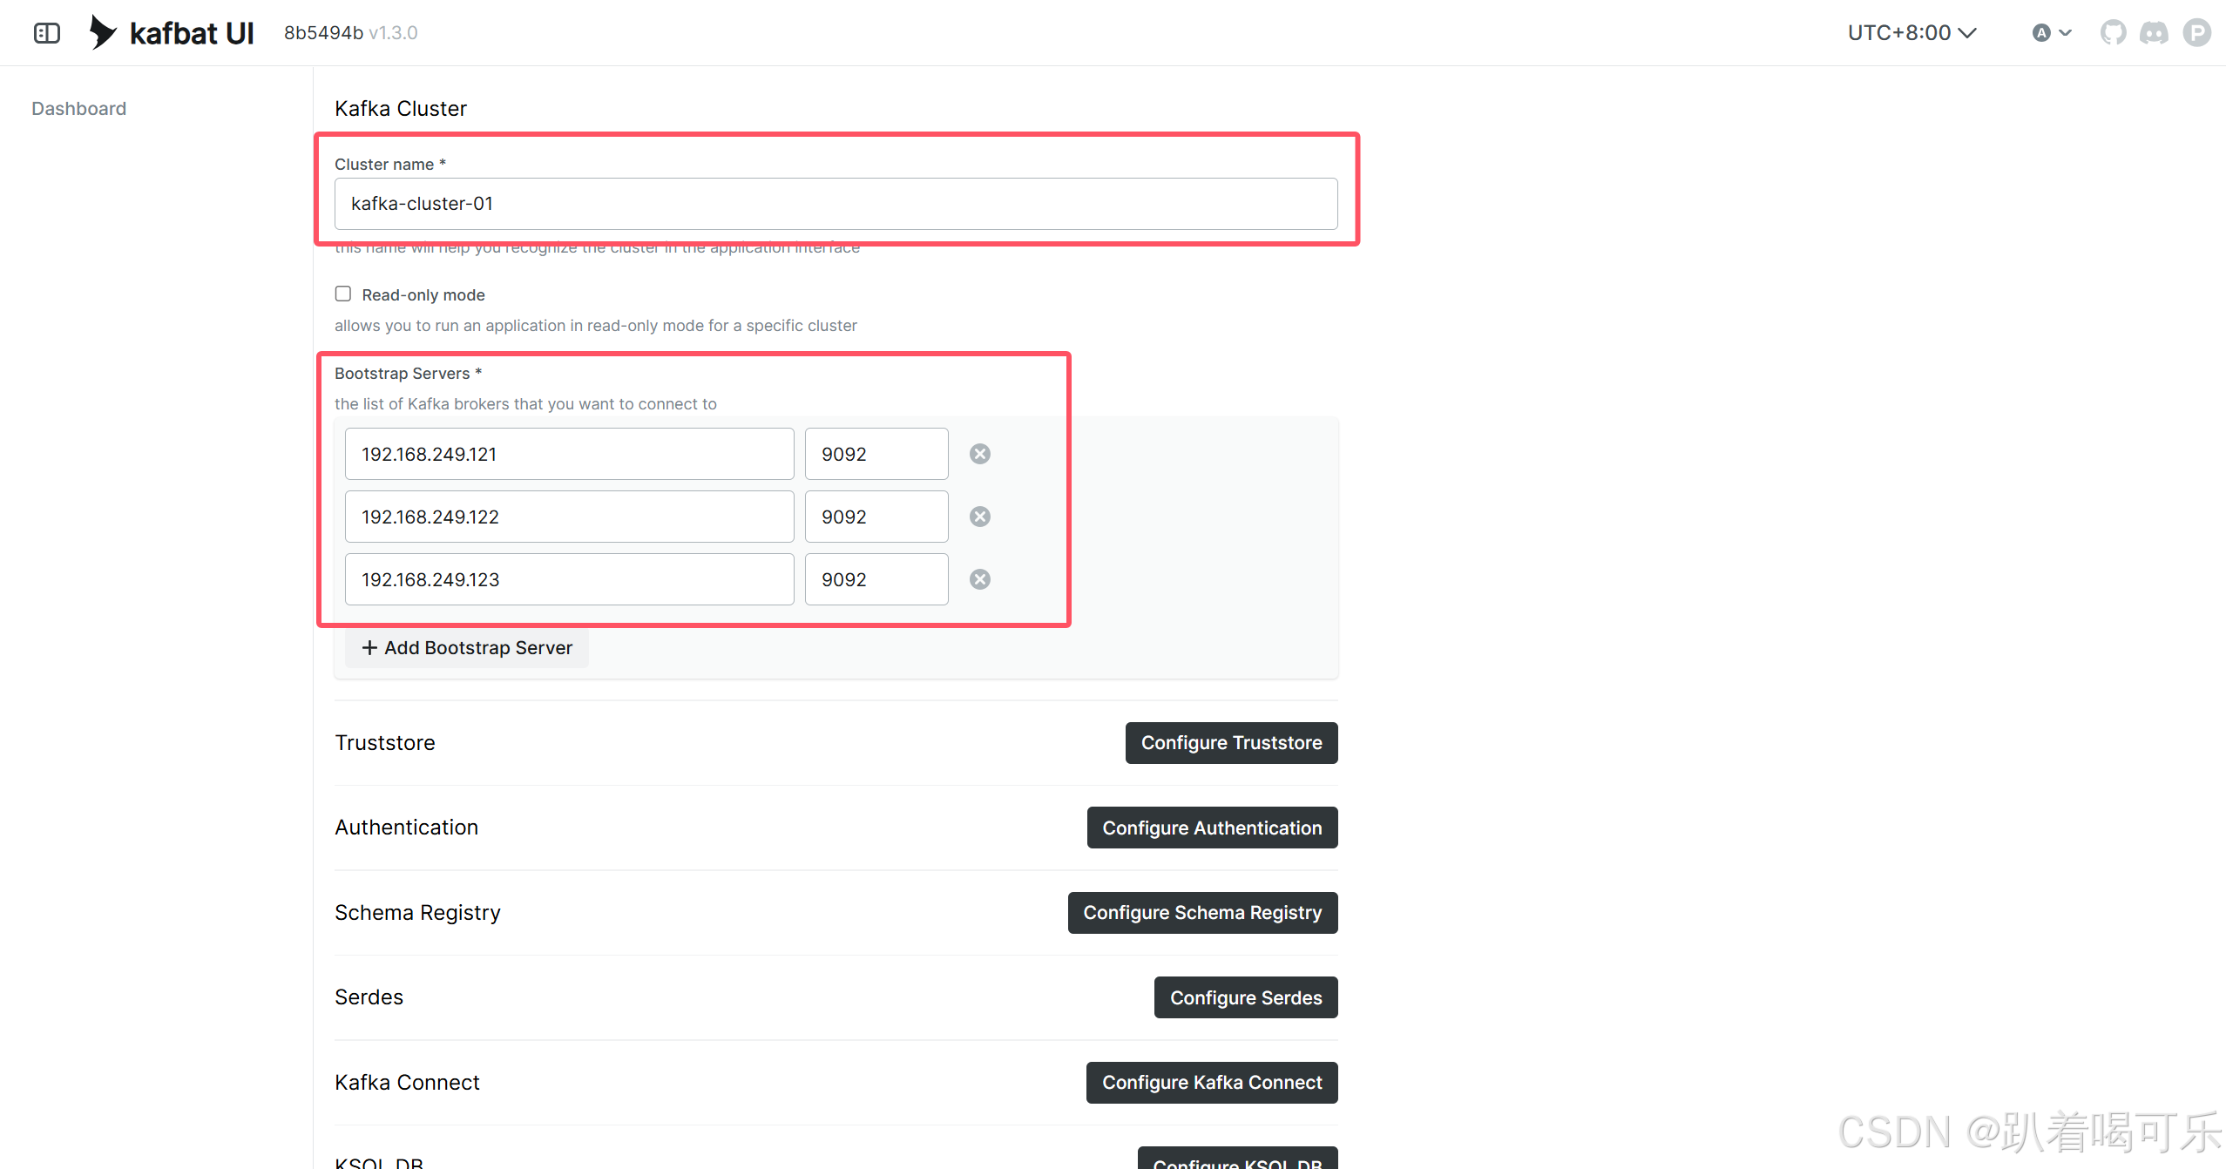Click Configure Serdes button
The image size is (2226, 1169).
click(x=1246, y=997)
